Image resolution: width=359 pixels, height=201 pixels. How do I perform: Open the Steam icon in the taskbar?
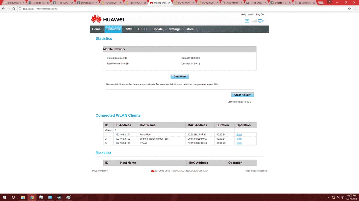[x=59, y=197]
